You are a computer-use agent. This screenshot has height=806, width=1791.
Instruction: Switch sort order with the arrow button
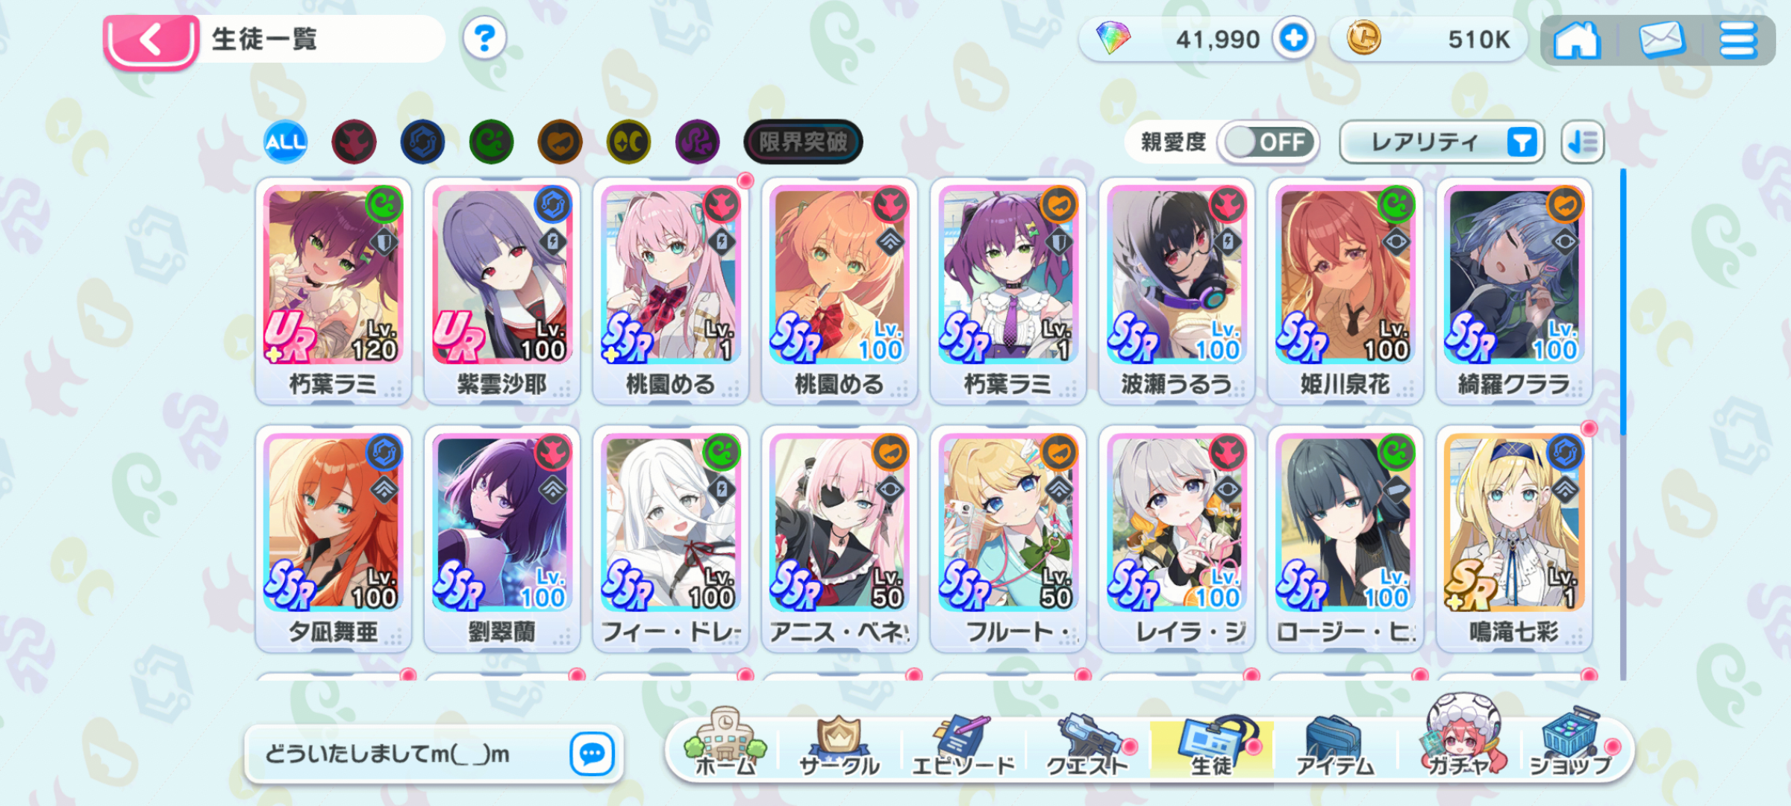[1582, 142]
